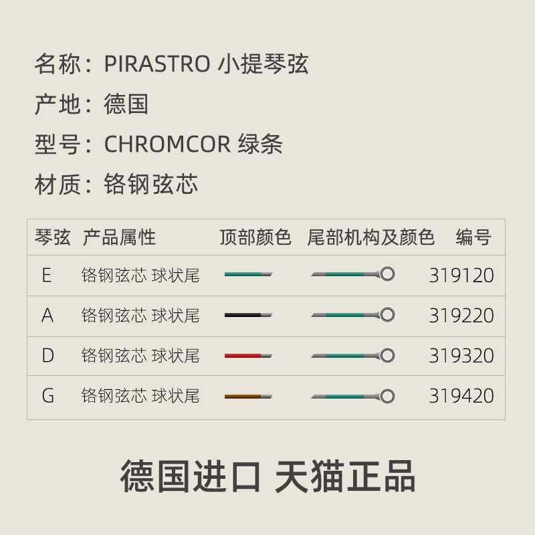Select the 顶部颜色 column header

[x=255, y=237]
